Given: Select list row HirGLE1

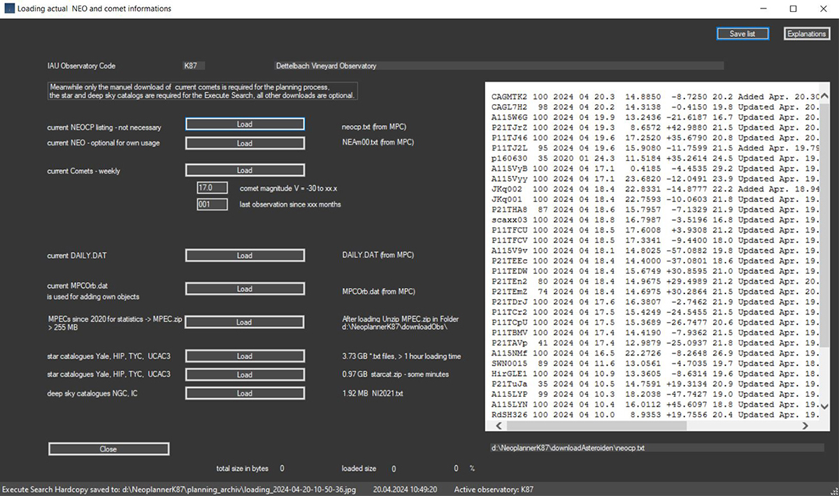Looking at the screenshot, I should [656, 373].
